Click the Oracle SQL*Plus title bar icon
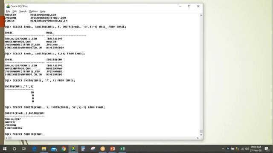273x153 pixels. (x=8, y=6)
